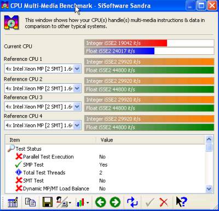The height and width of the screenshot is (211, 219).
Task: Cancel with the red X toolbar icon
Action: tap(164, 202)
